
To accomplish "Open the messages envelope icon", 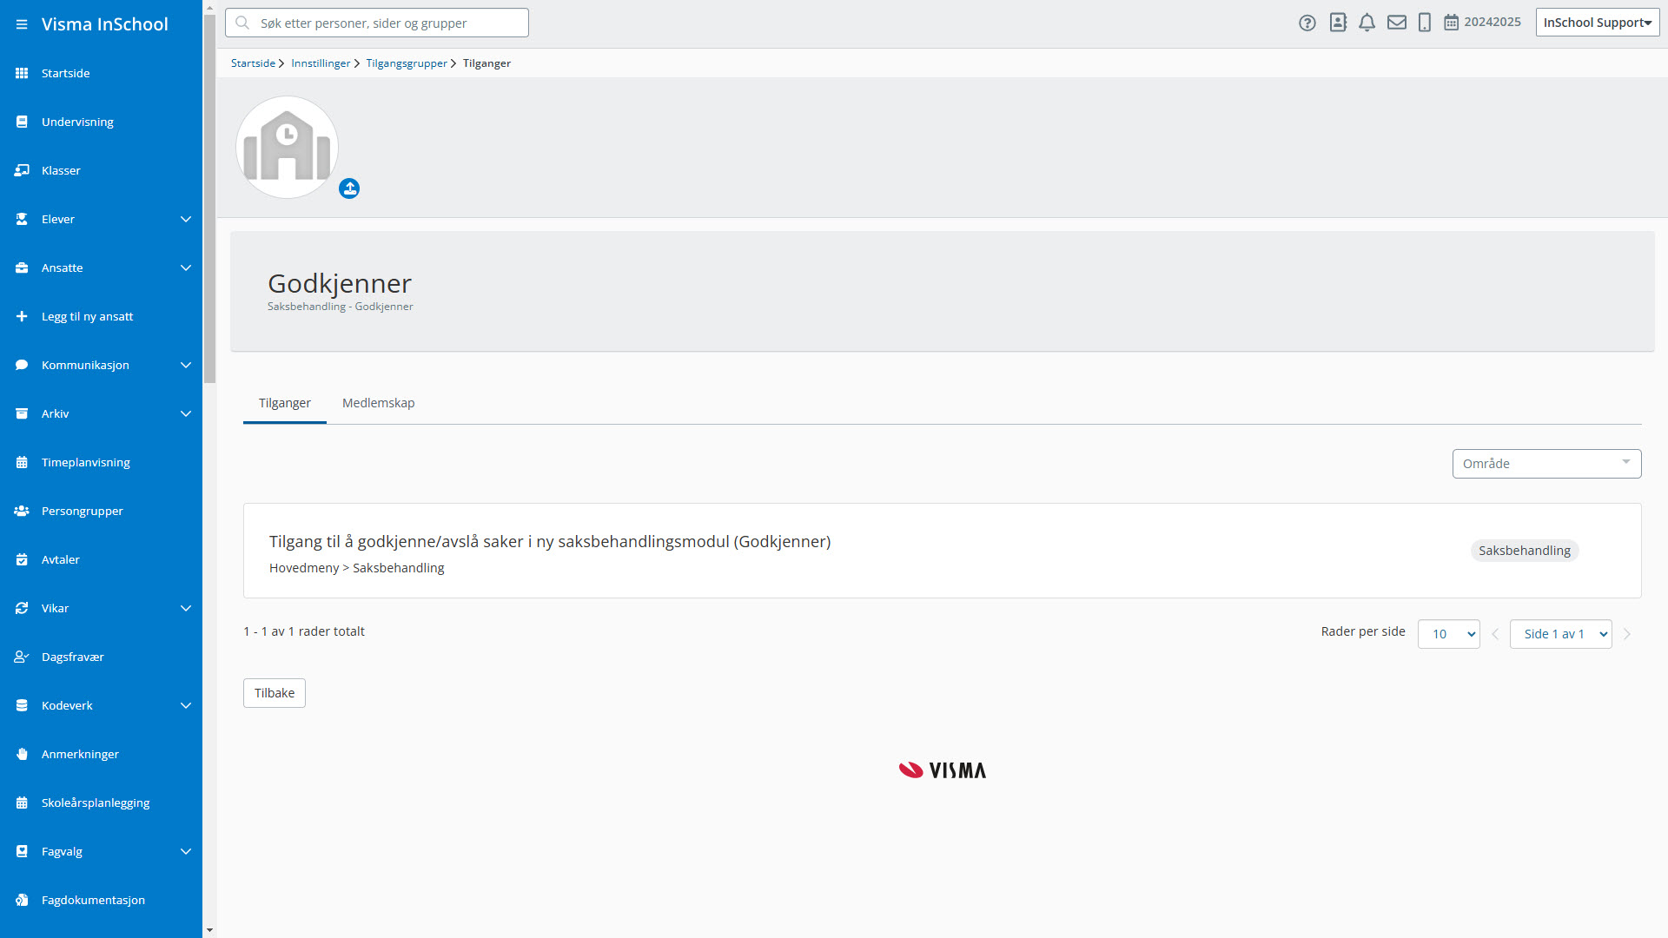I will [x=1396, y=23].
